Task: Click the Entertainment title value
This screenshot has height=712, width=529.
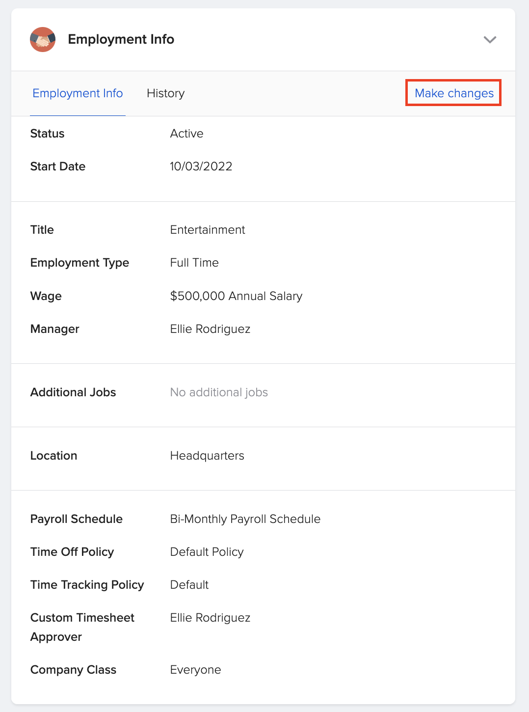Action: click(x=207, y=229)
